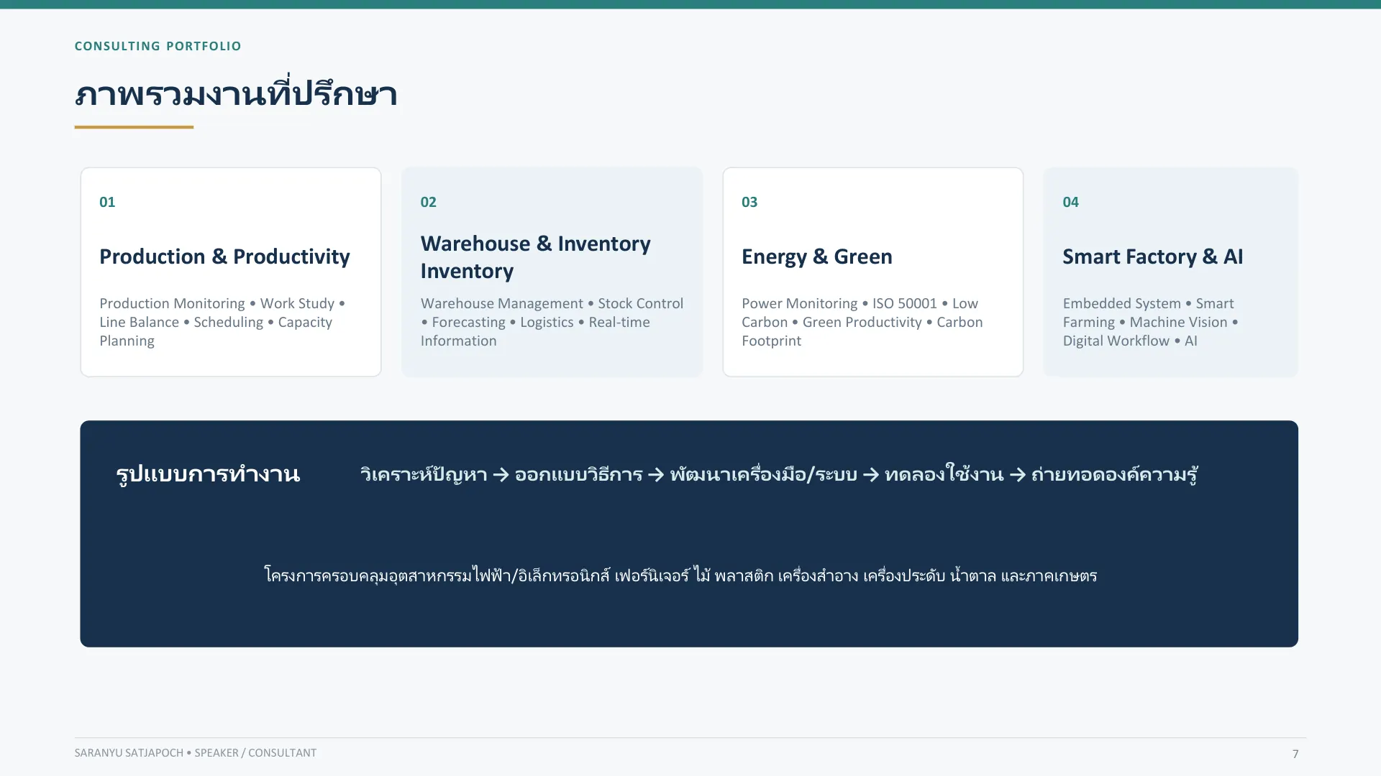Click the Warehouse Management description text
Screen dimensions: 1381x776
coord(552,322)
